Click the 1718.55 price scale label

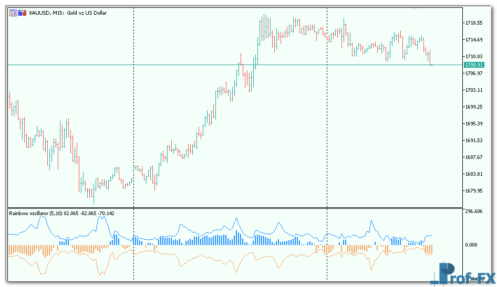(x=473, y=23)
